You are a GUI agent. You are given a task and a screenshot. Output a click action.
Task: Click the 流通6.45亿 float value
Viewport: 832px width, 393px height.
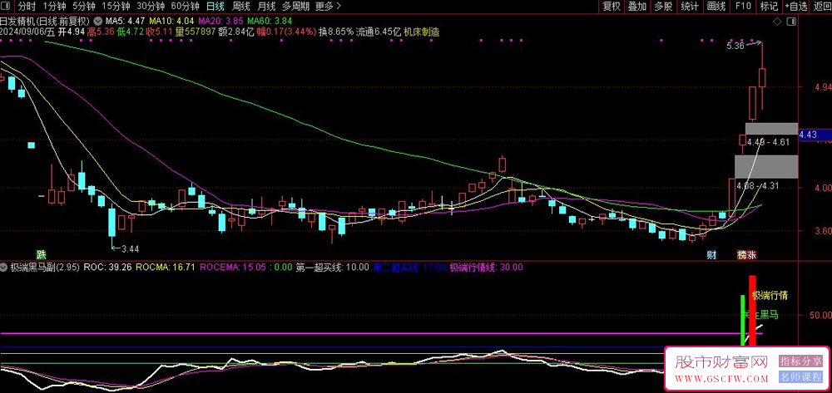[x=379, y=32]
